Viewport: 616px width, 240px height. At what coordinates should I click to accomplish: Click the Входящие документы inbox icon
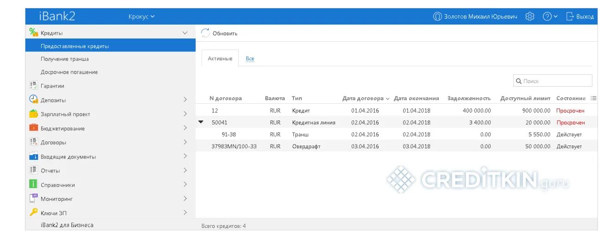coord(33,156)
